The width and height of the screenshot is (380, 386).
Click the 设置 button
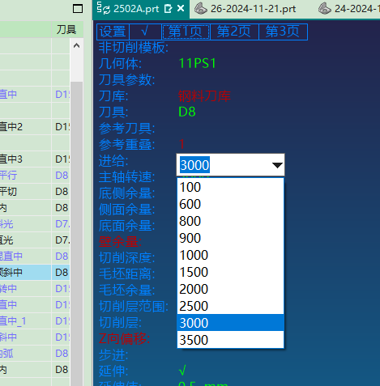113,32
